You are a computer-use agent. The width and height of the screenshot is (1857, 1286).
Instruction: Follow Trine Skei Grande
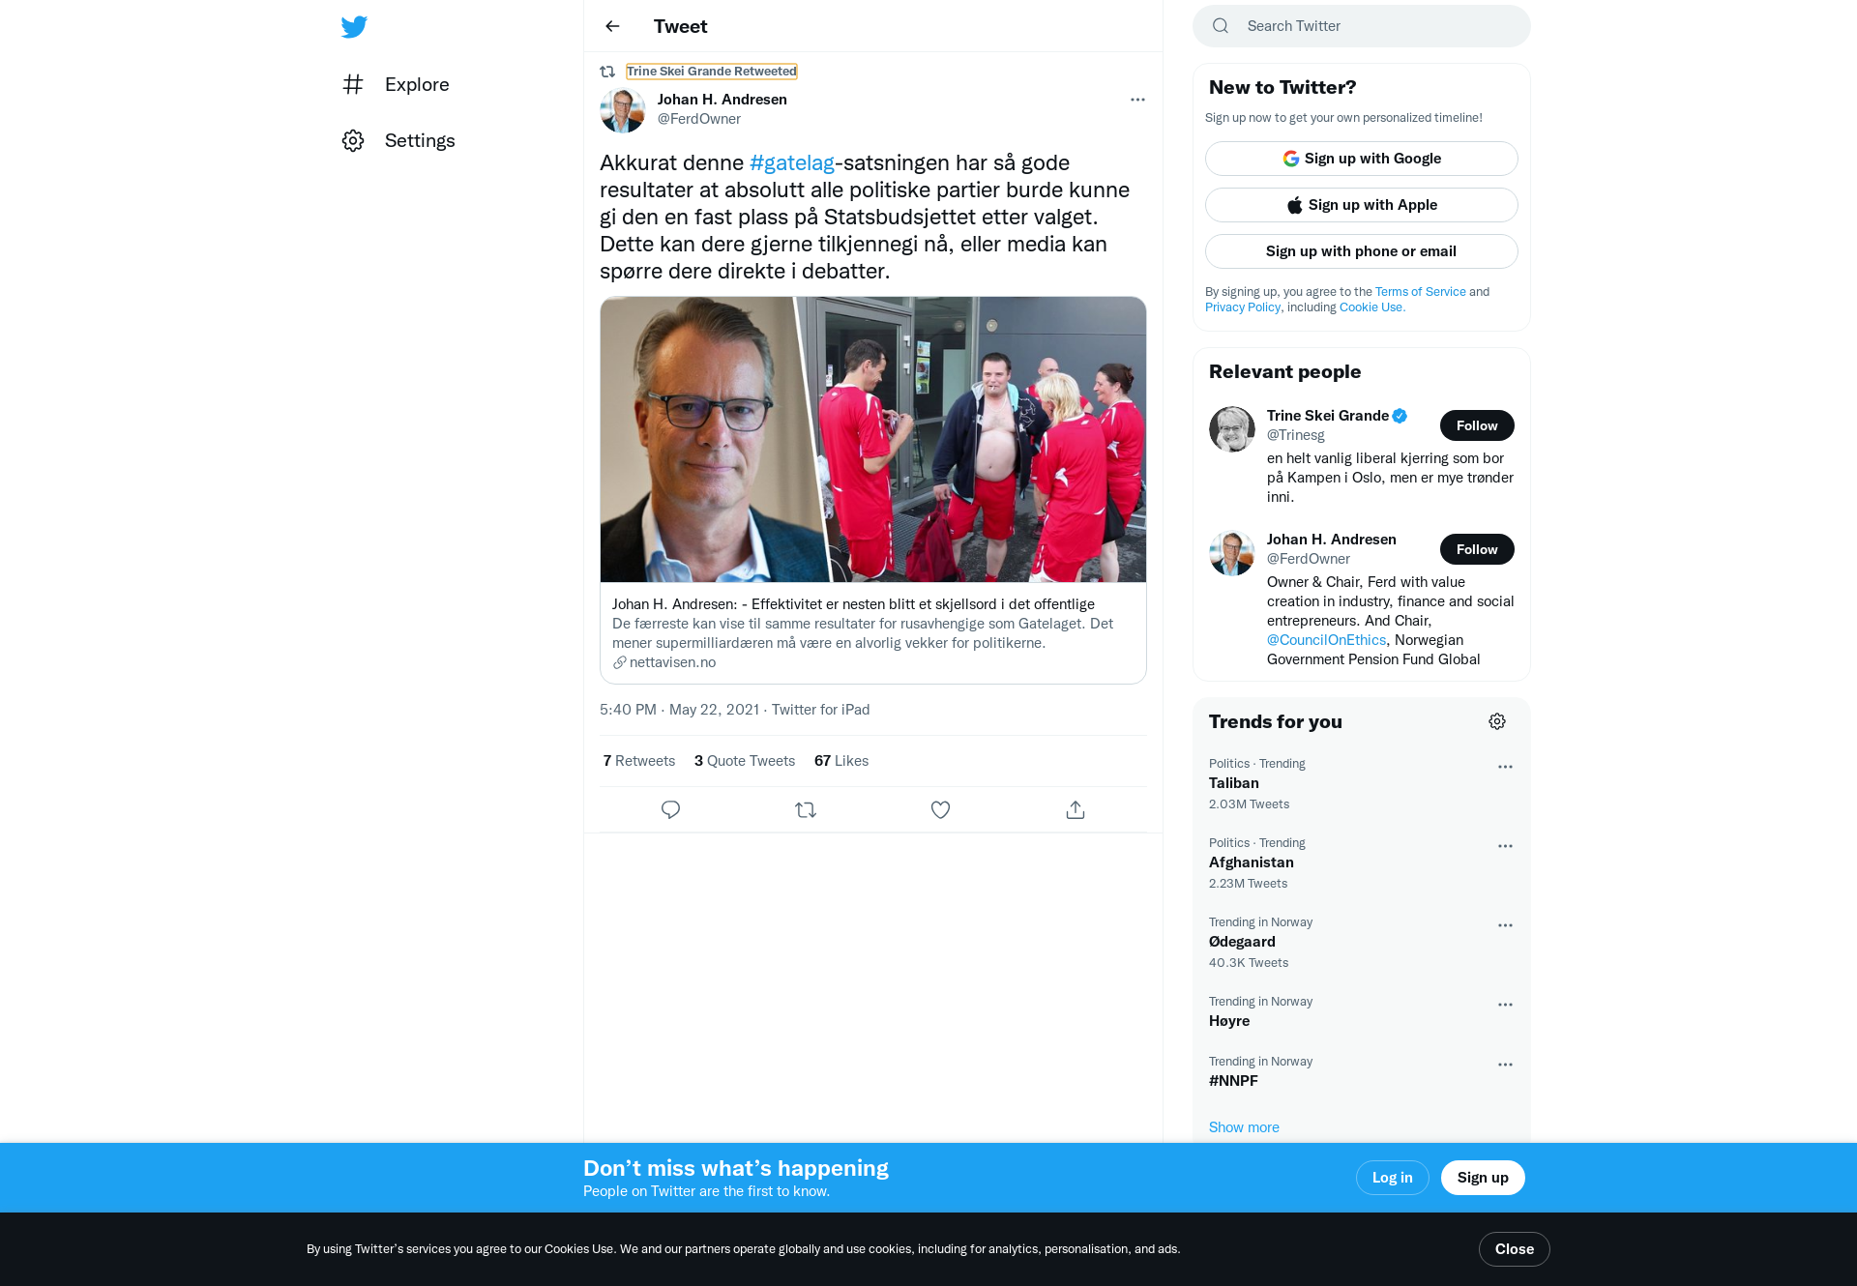tap(1477, 425)
